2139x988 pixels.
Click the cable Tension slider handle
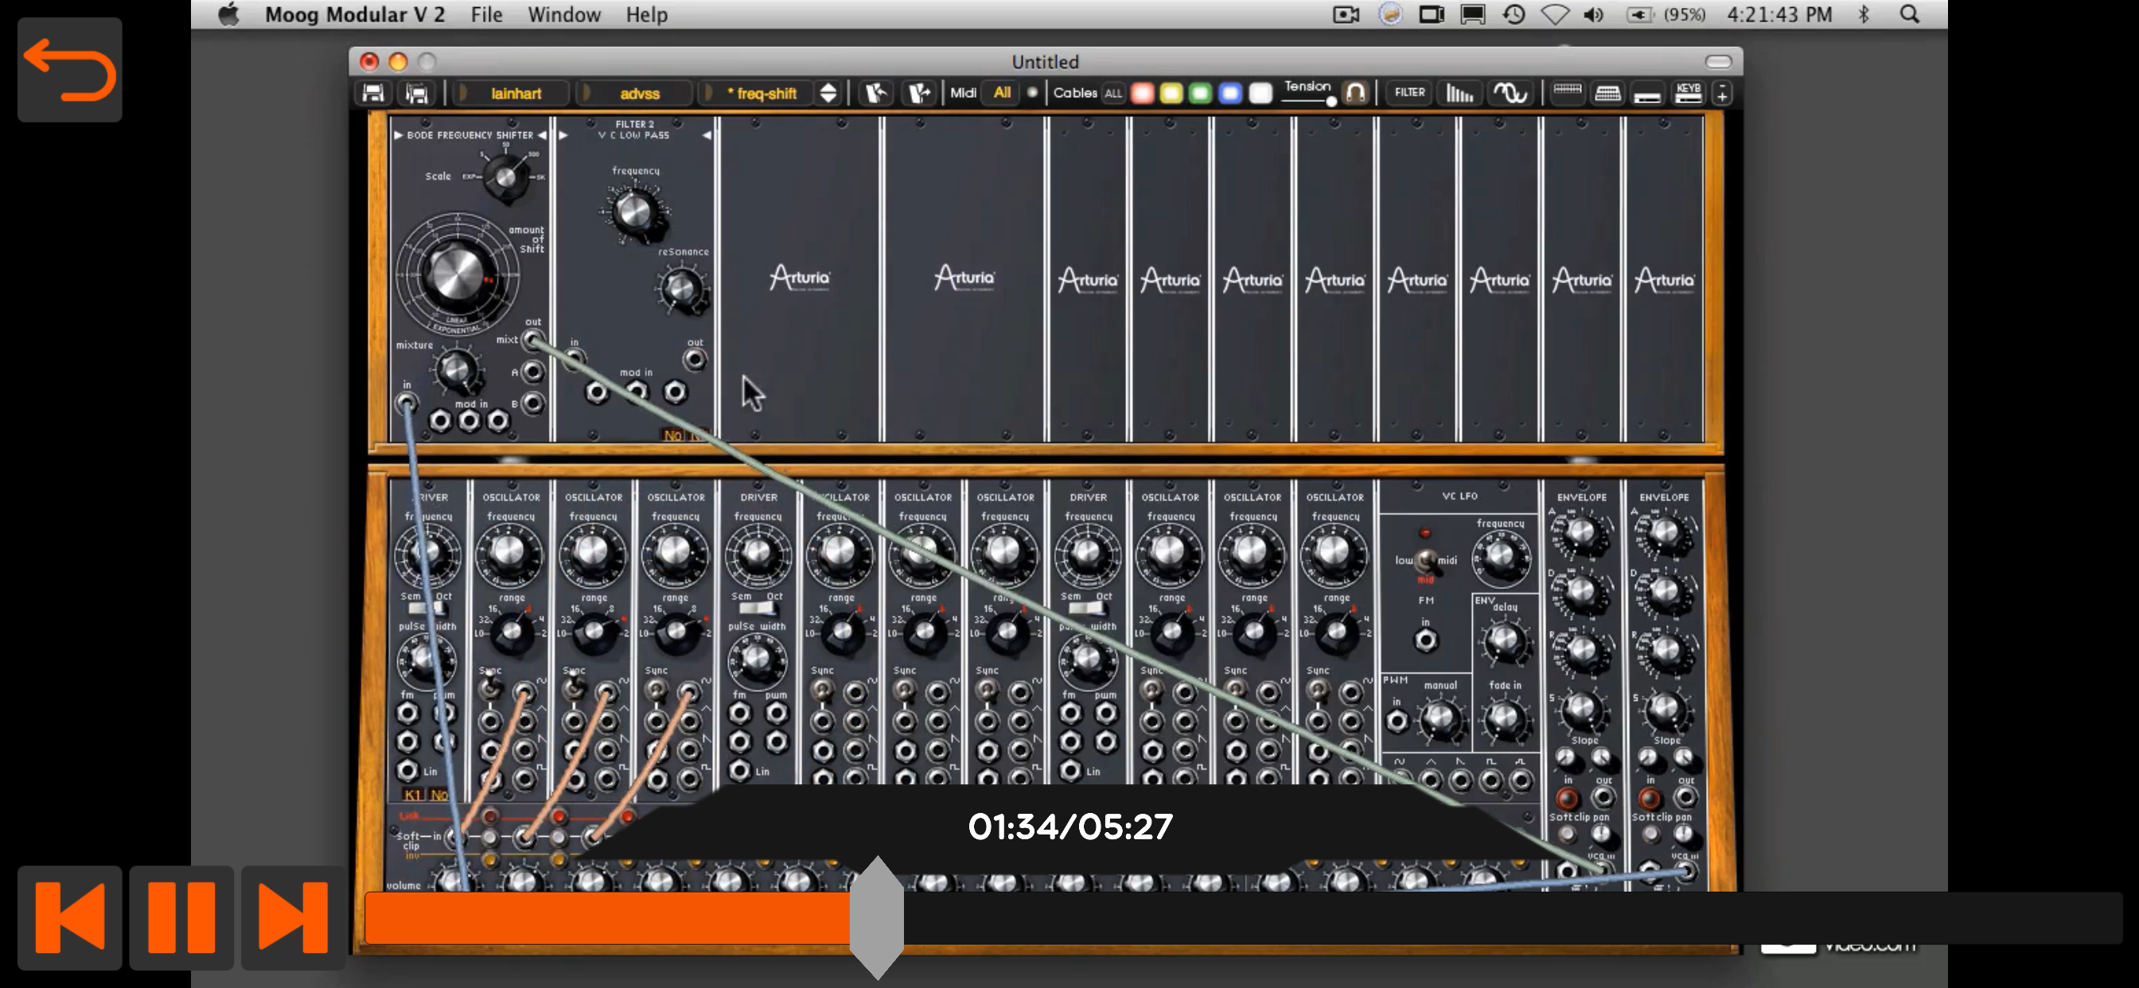tap(1331, 101)
